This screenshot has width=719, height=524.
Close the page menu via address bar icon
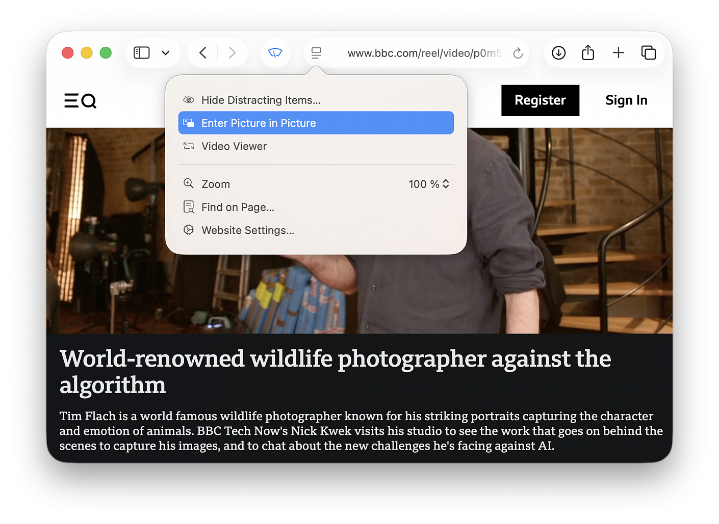click(x=316, y=53)
